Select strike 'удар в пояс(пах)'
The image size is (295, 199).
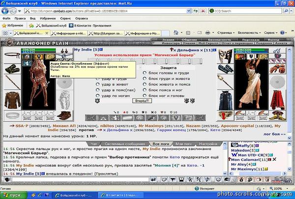click(97, 90)
